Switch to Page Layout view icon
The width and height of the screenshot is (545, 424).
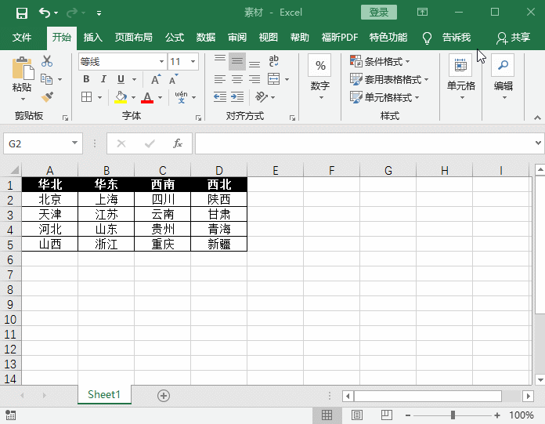pos(357,415)
